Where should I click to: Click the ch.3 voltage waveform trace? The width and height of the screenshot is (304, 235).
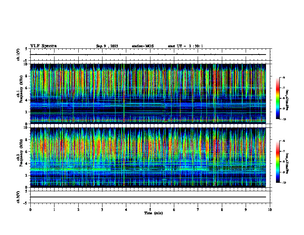point(148,197)
